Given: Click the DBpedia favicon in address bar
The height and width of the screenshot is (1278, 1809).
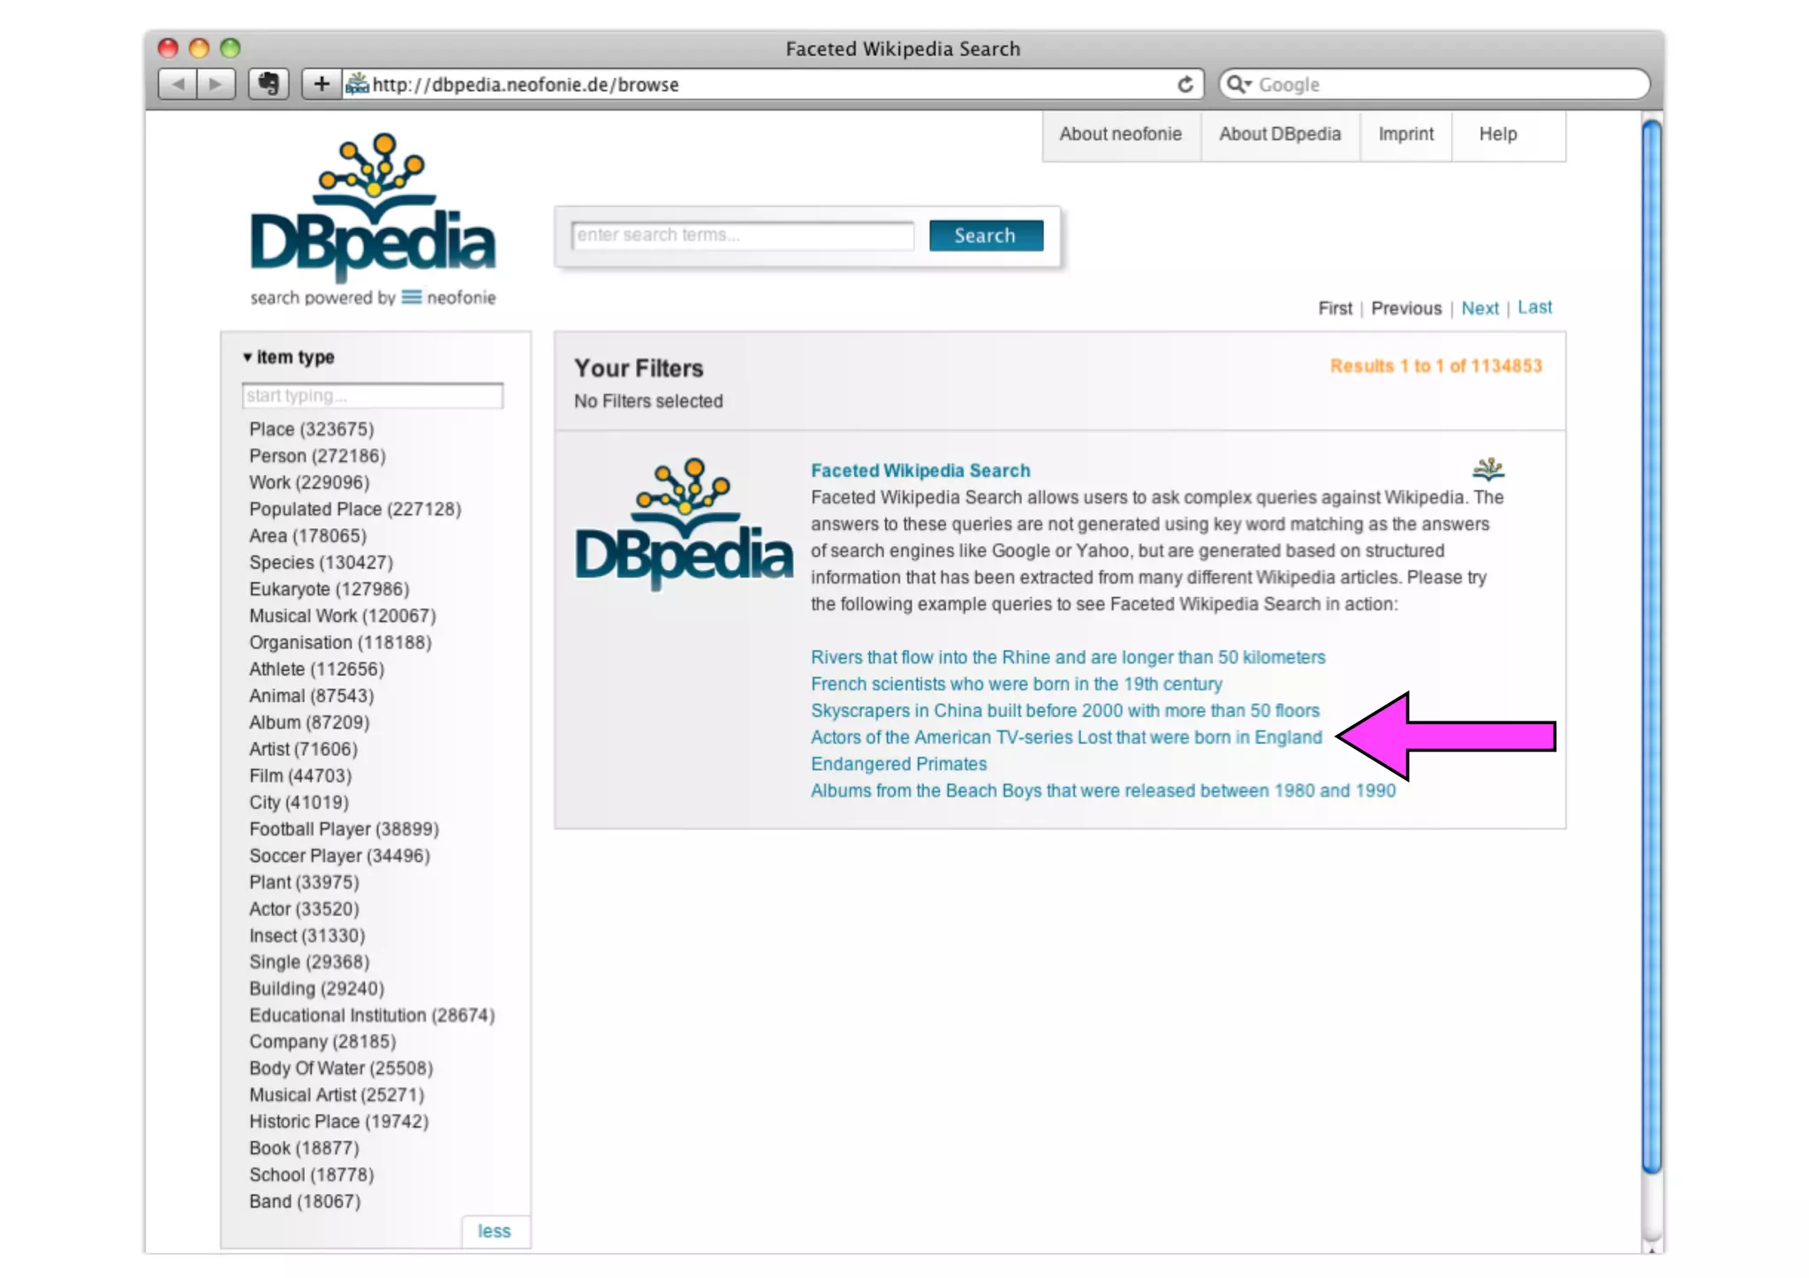Looking at the screenshot, I should point(357,85).
